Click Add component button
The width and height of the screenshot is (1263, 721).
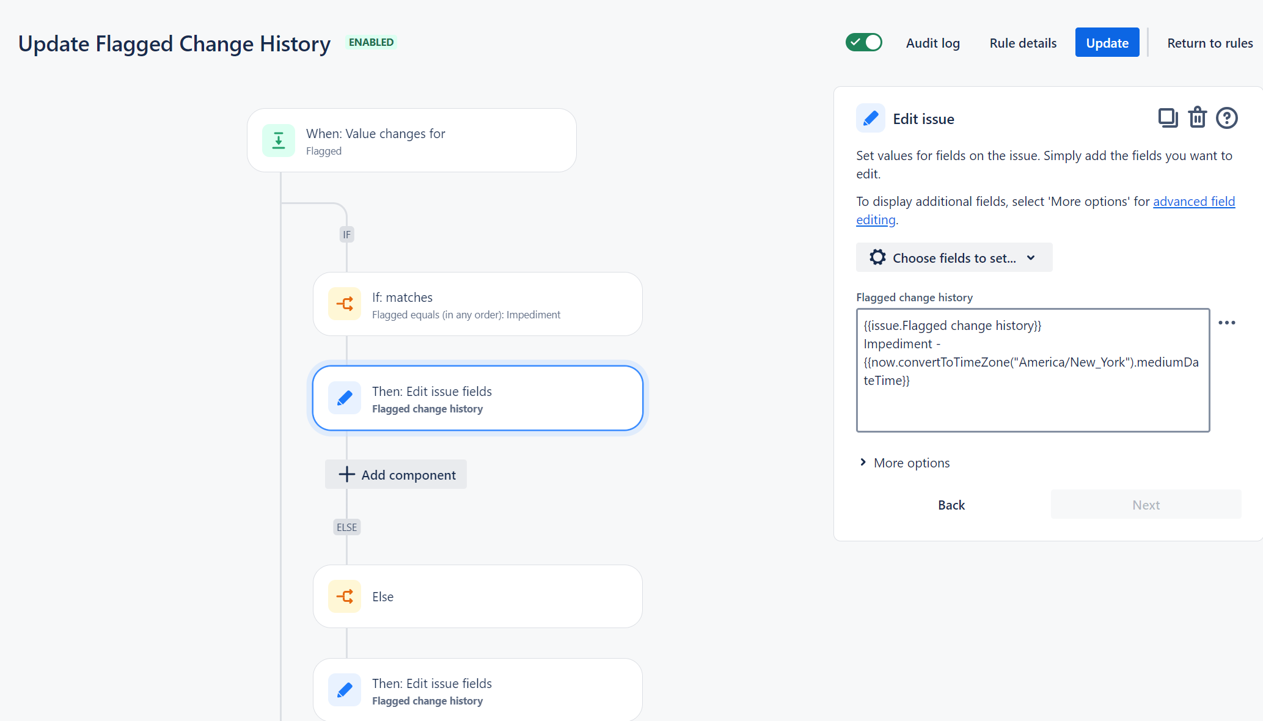coord(396,475)
